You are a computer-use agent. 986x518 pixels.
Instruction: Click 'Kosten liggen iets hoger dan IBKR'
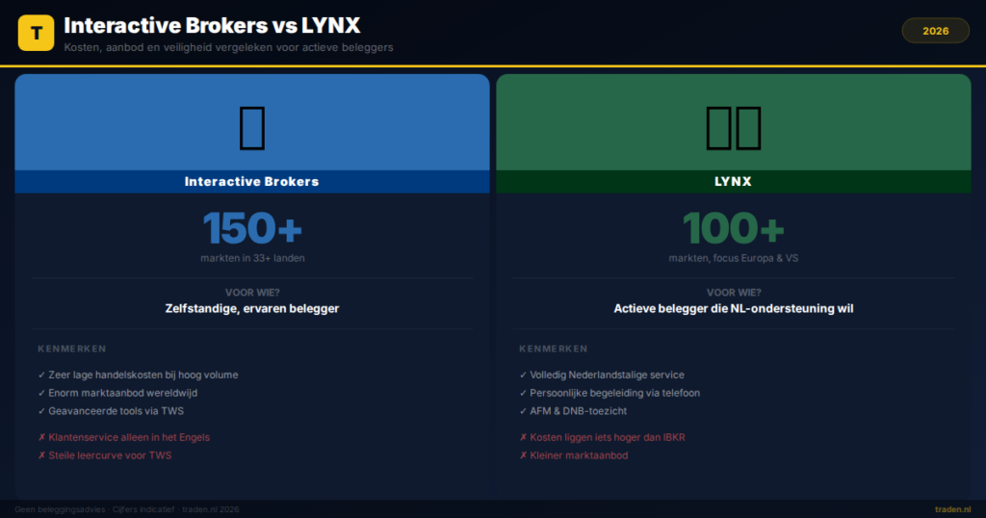tap(603, 437)
